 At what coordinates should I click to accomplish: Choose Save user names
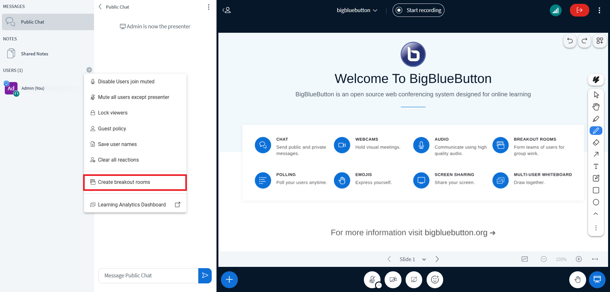click(135, 144)
